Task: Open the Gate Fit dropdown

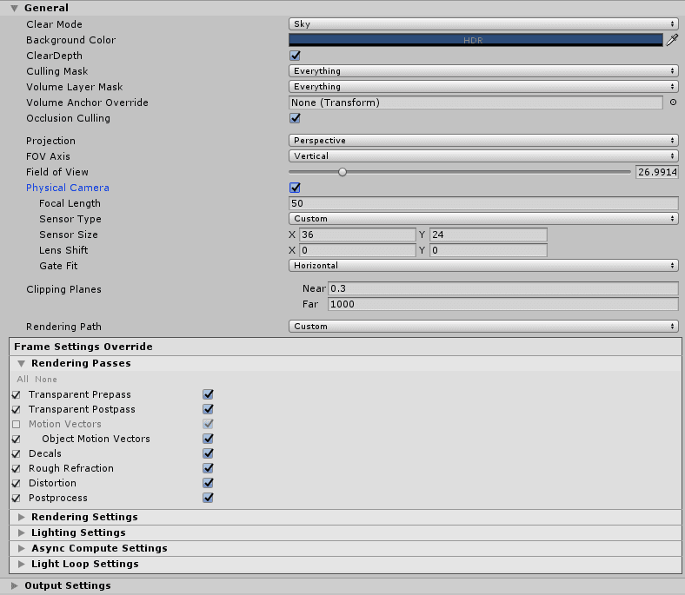Action: [483, 266]
